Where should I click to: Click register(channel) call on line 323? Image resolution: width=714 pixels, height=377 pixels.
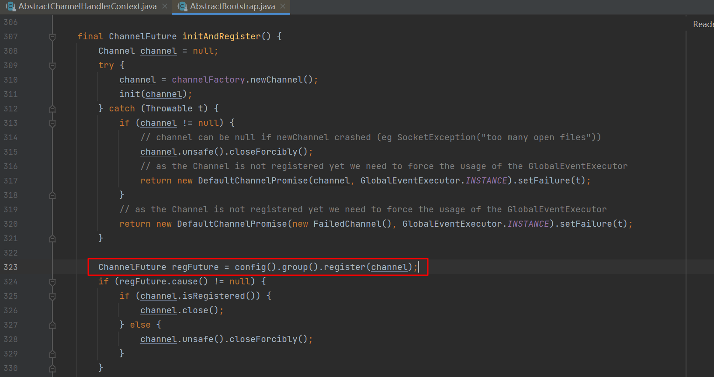368,267
